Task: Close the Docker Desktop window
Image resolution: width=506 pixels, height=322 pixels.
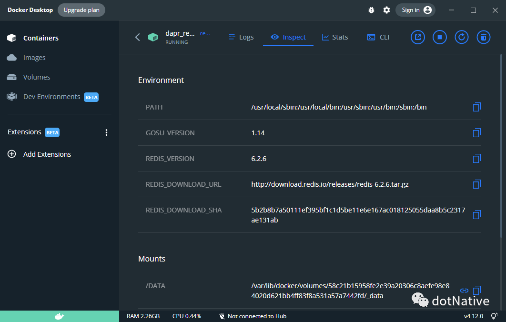Action: click(x=496, y=10)
